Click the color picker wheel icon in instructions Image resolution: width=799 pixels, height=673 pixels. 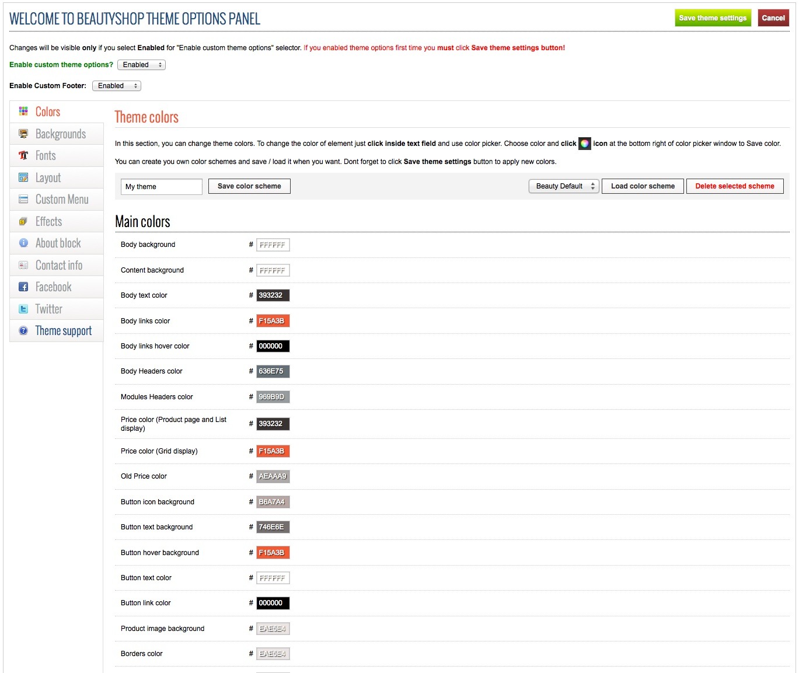click(x=585, y=144)
